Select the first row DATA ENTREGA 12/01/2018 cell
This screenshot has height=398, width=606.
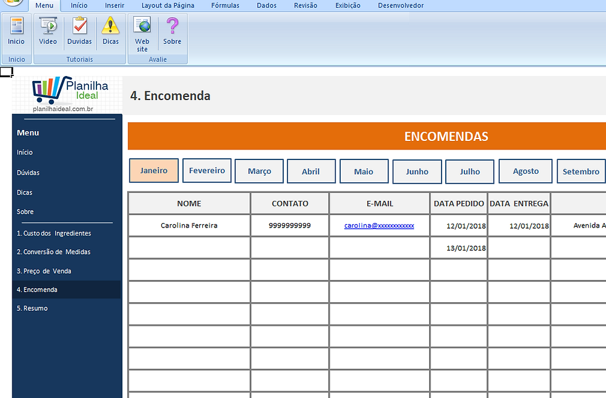pyautogui.click(x=519, y=226)
